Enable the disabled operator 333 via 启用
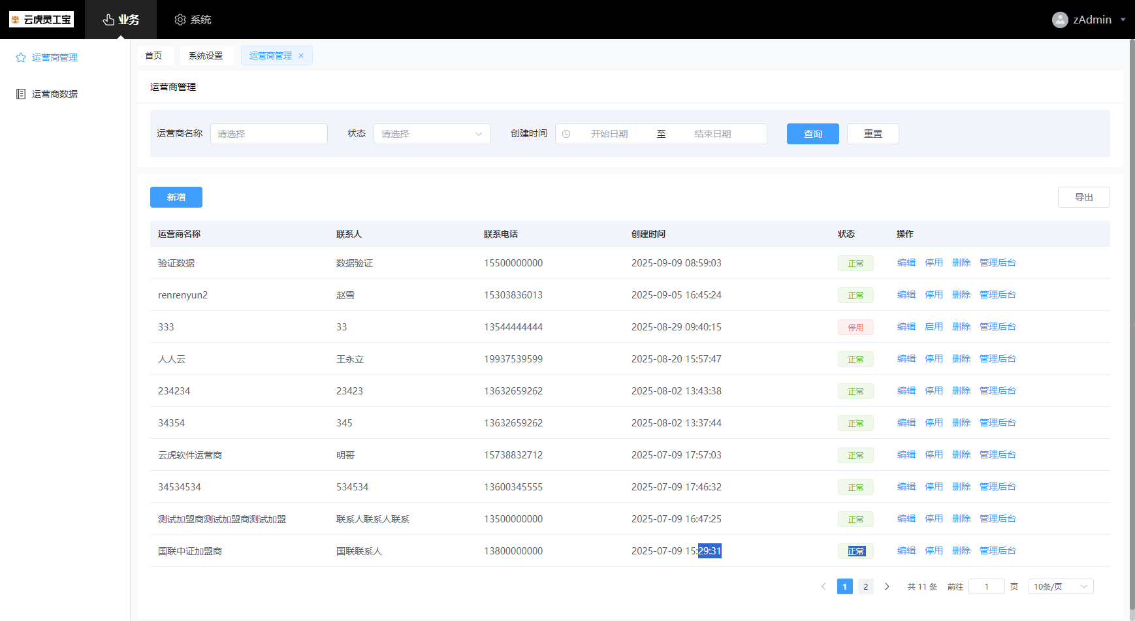Image resolution: width=1135 pixels, height=621 pixels. pyautogui.click(x=933, y=326)
